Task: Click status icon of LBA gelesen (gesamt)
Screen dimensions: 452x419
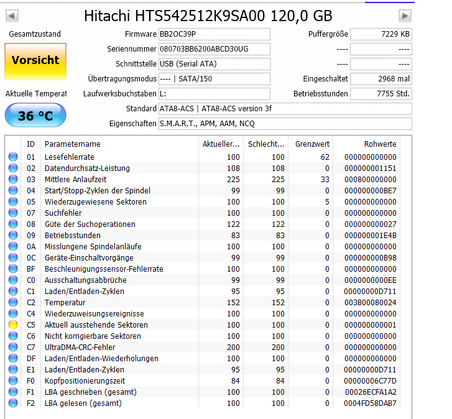Action: [13, 403]
